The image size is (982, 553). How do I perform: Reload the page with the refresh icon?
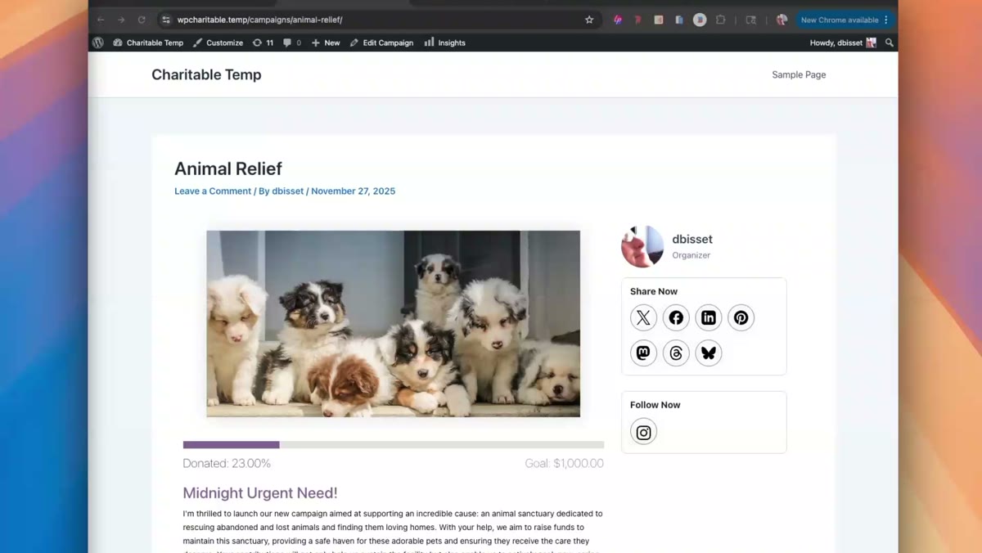click(x=142, y=20)
